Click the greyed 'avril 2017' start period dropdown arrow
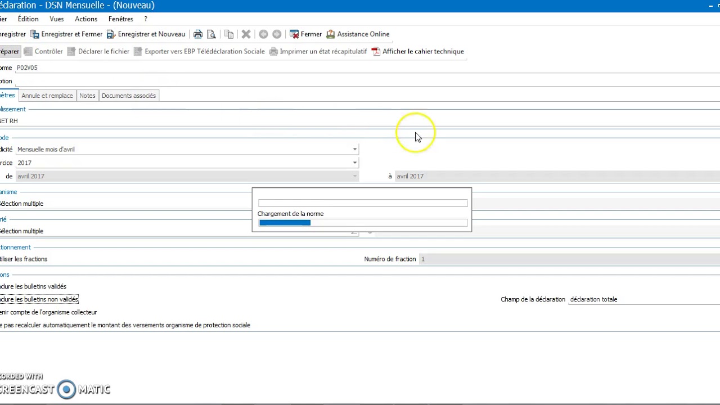 coord(354,176)
